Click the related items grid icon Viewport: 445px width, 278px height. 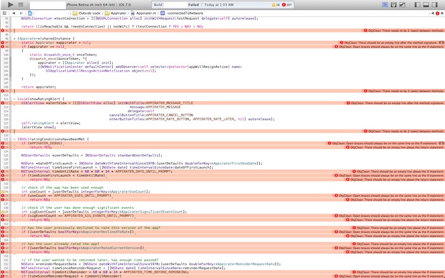click(6, 12)
